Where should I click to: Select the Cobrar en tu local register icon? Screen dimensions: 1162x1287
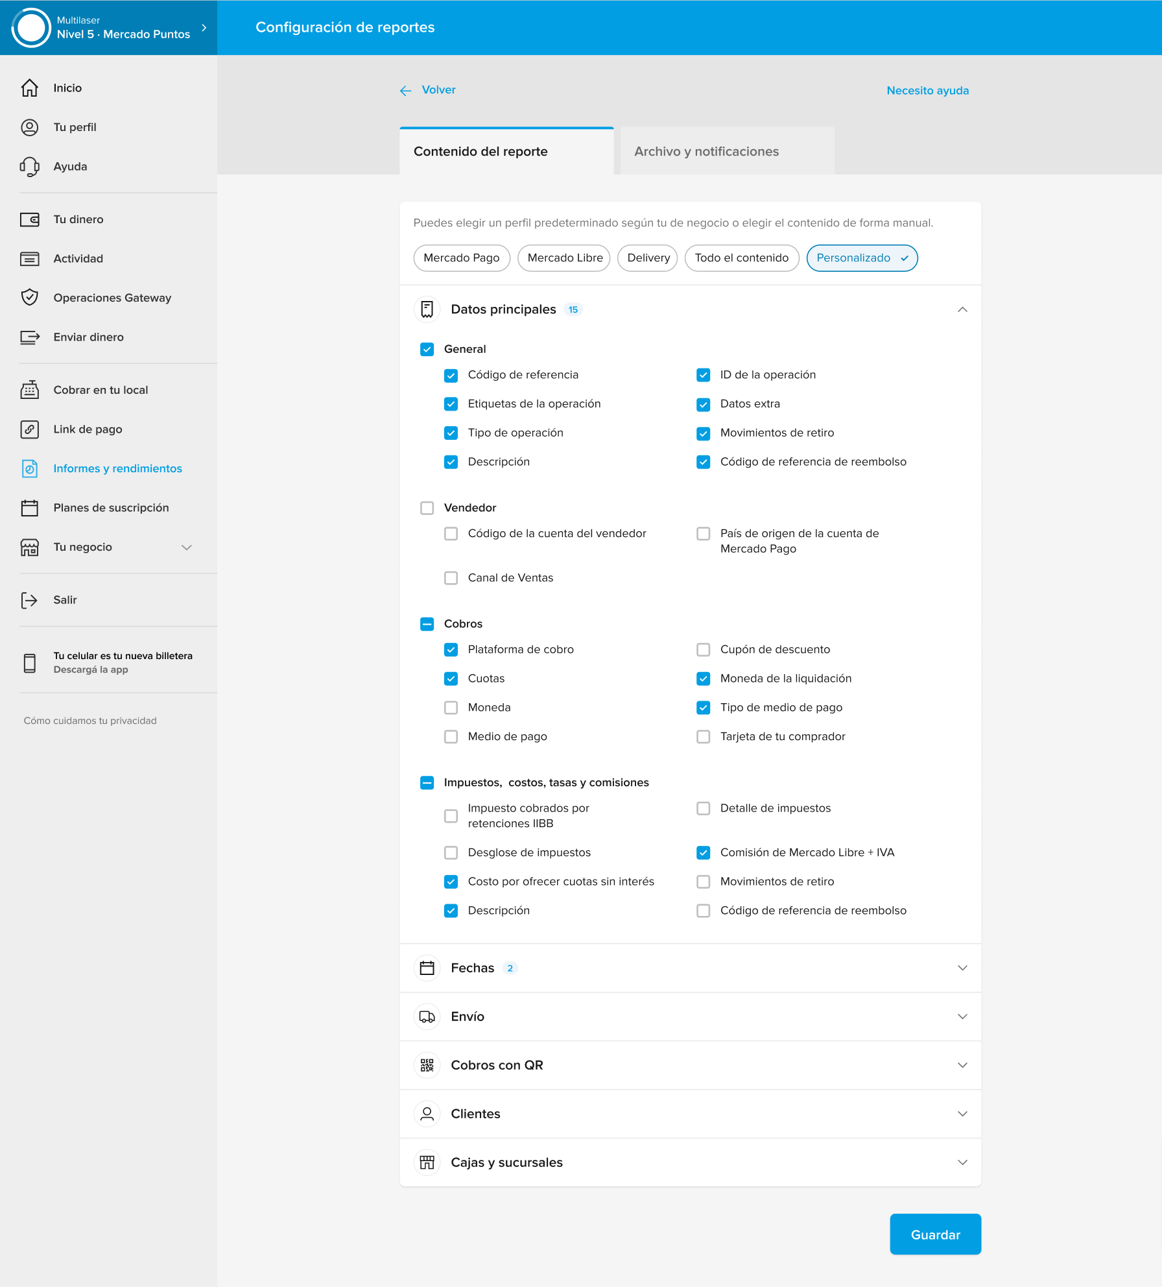[x=30, y=390]
